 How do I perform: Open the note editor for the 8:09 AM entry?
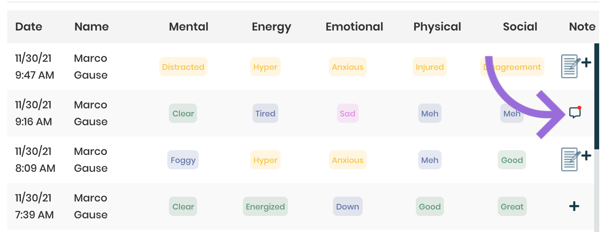(570, 159)
